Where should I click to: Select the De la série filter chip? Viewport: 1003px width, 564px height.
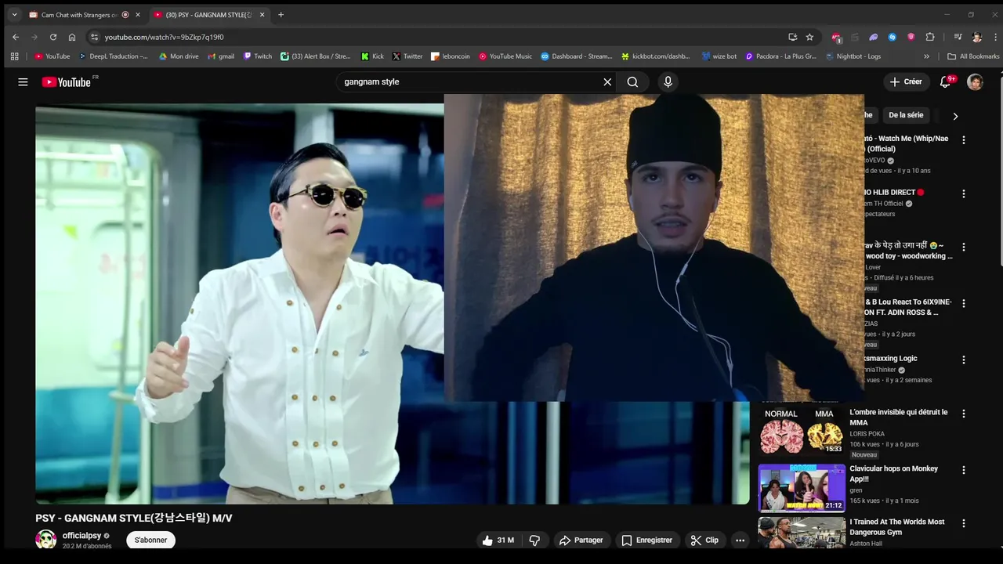pyautogui.click(x=906, y=115)
